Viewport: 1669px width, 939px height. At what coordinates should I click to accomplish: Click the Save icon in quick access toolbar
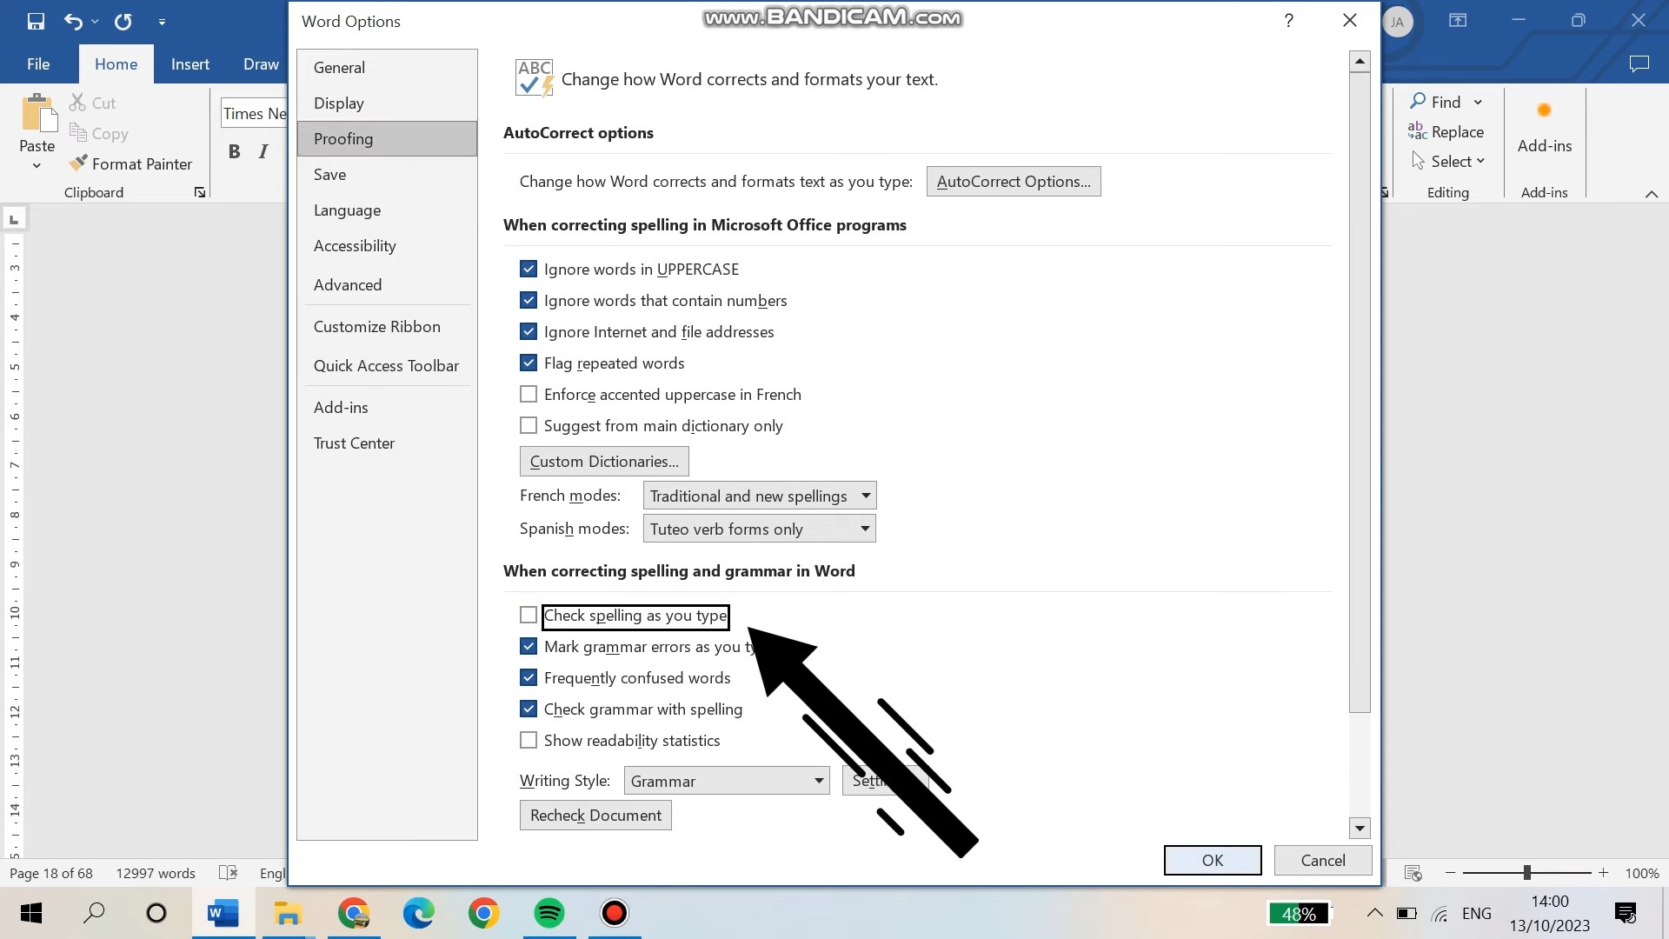(x=36, y=21)
